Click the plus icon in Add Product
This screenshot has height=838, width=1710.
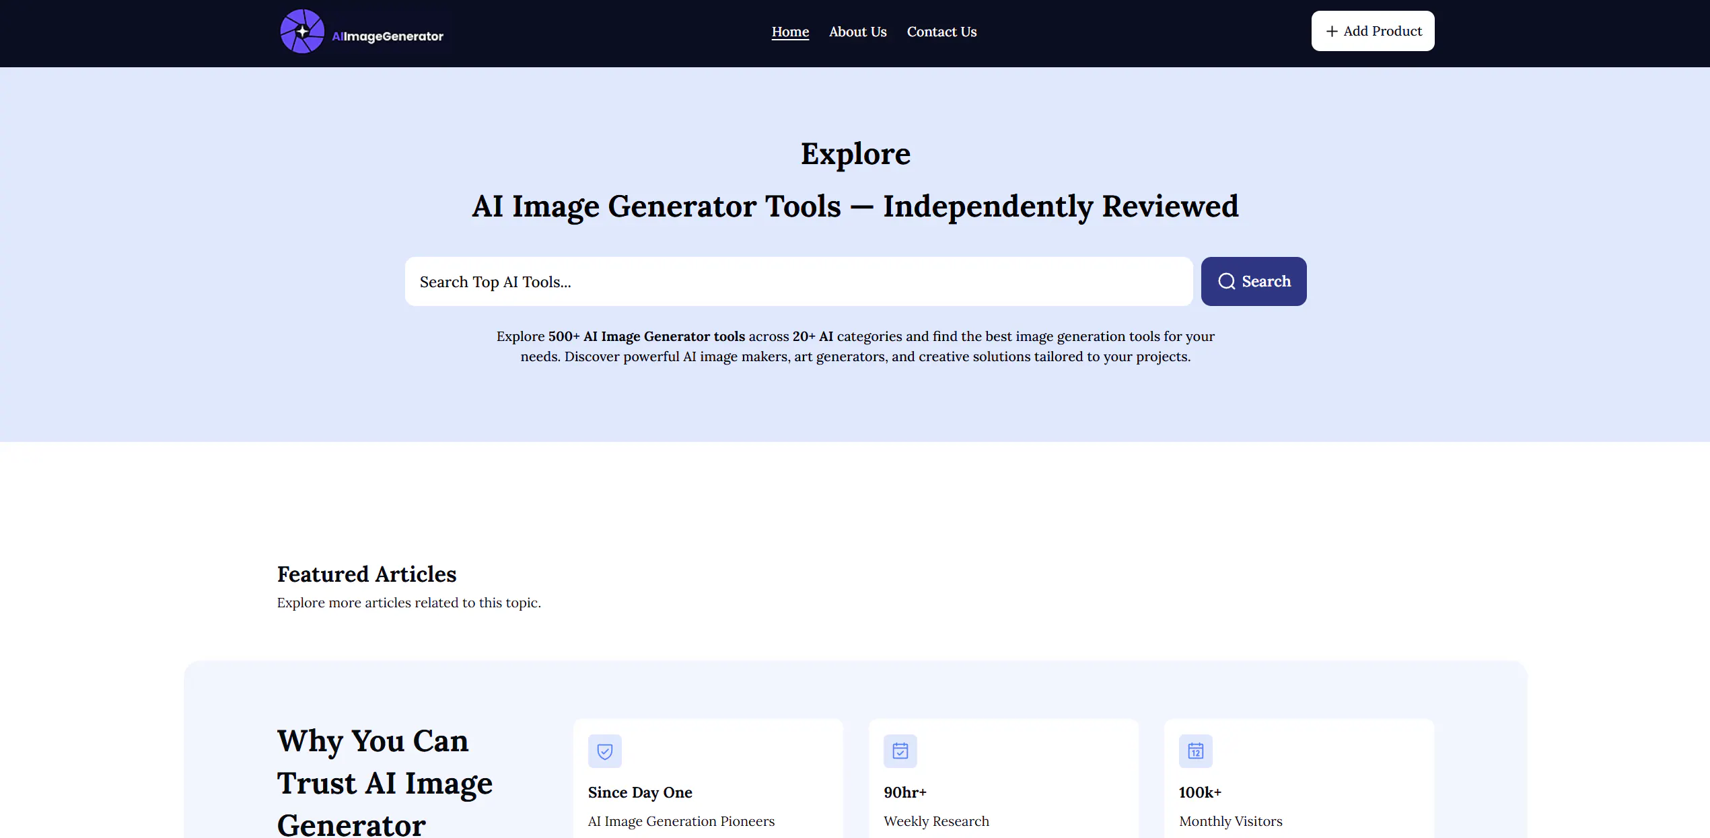pos(1332,31)
